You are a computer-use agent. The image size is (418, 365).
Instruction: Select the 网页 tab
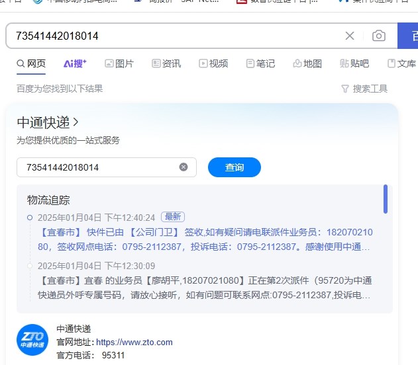click(31, 63)
